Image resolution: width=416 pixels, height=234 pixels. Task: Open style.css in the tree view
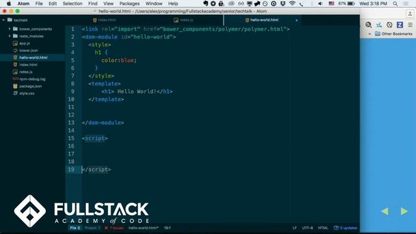(x=27, y=94)
